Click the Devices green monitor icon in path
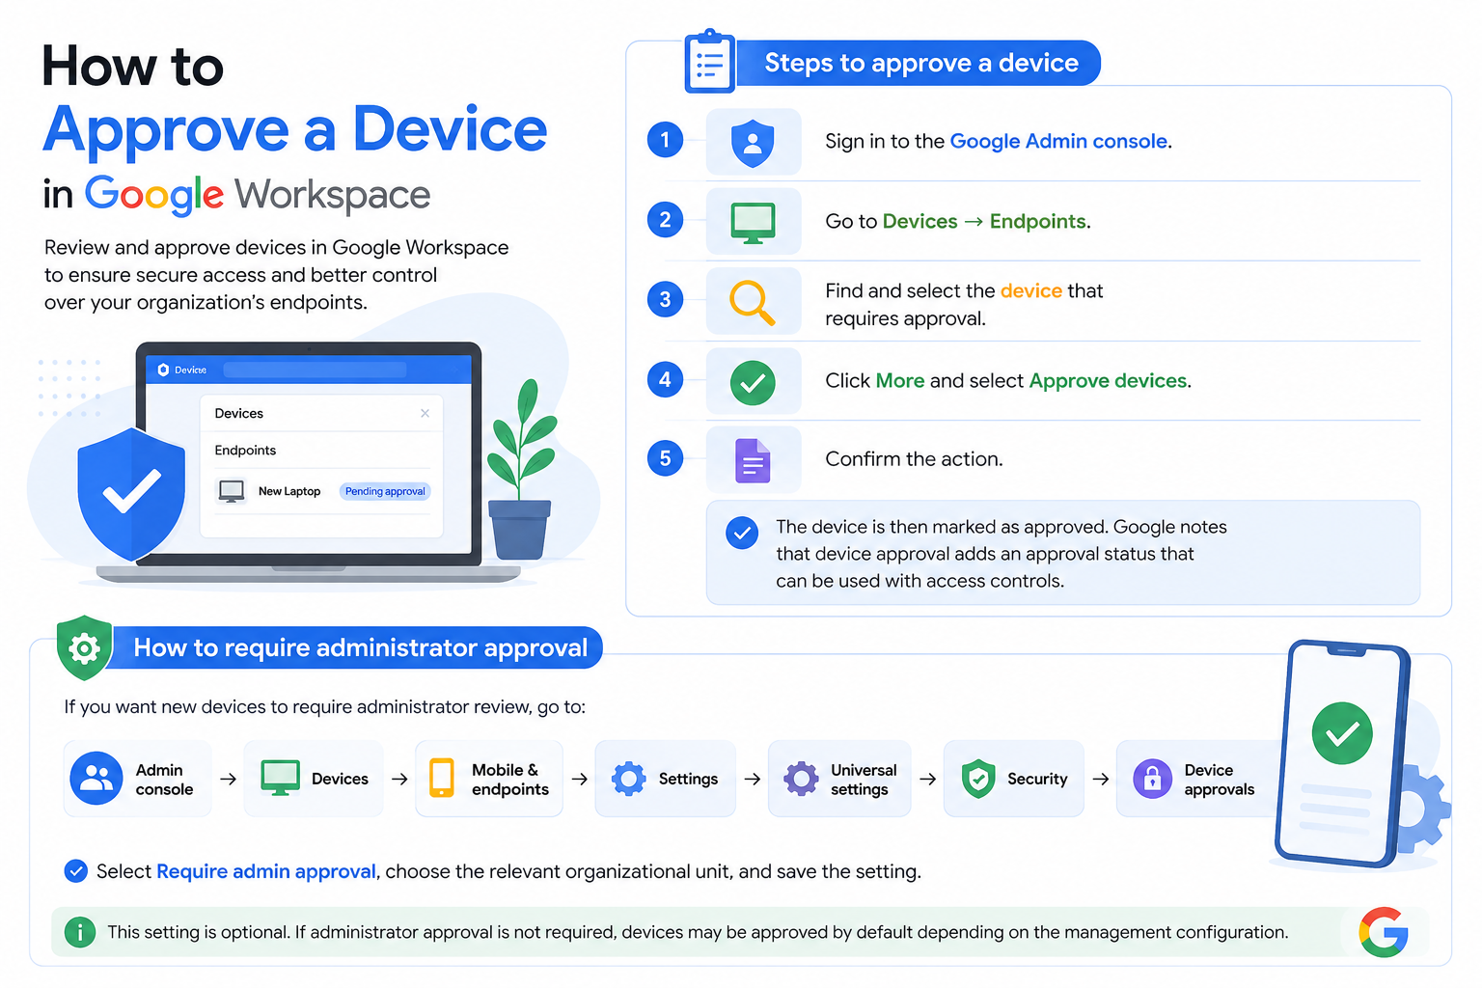 coord(280,778)
